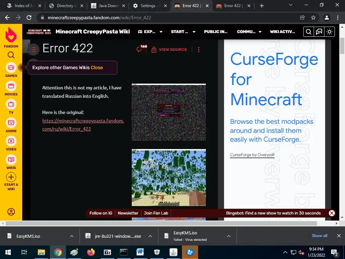Open the floating cacti screenshot thumbnail
Image resolution: width=345 pixels, height=259 pixels.
point(169,177)
